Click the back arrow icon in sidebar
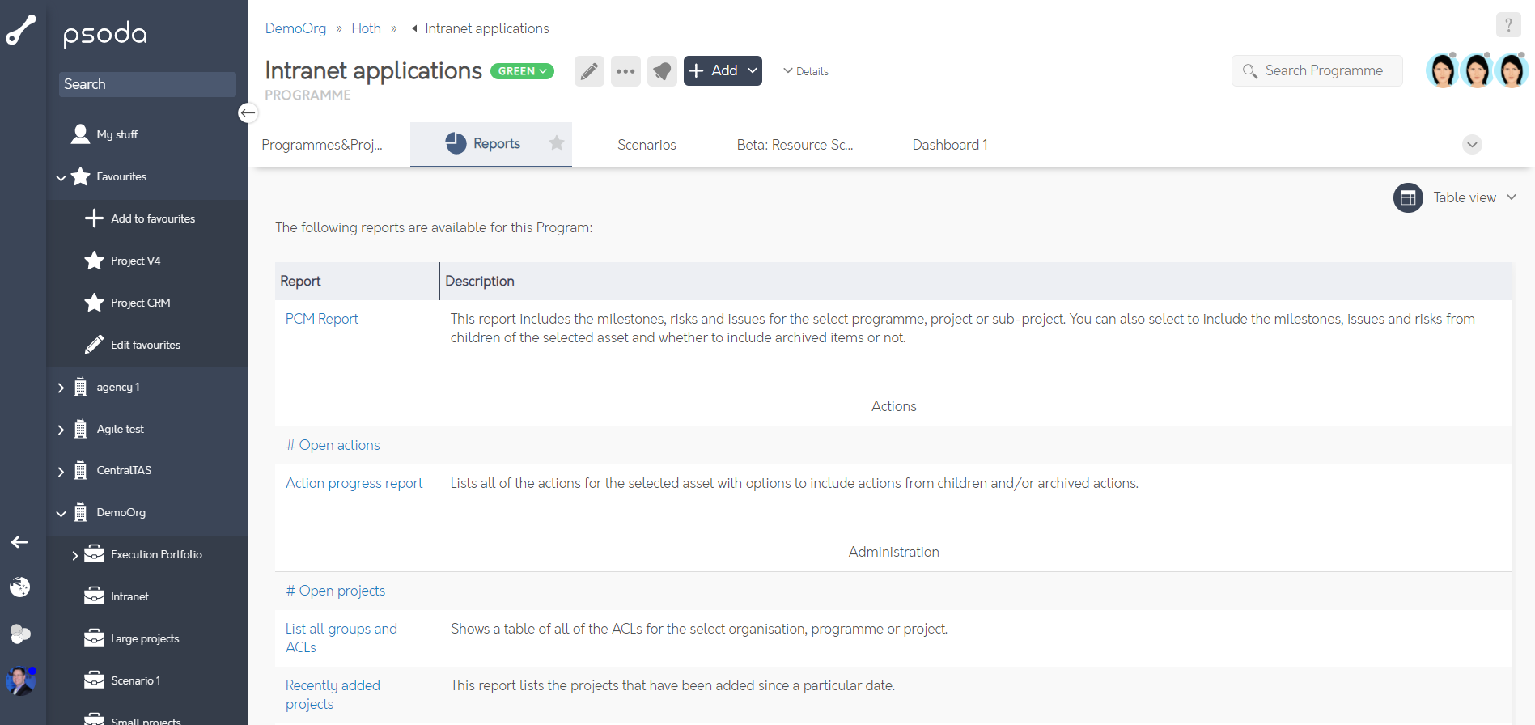Image resolution: width=1535 pixels, height=725 pixels. tap(20, 542)
